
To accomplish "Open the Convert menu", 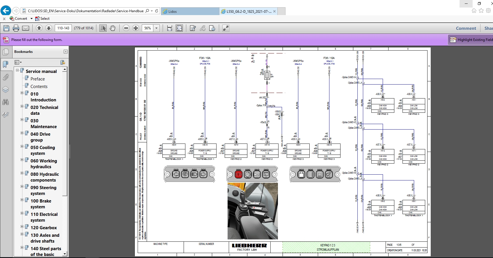I will point(21,19).
